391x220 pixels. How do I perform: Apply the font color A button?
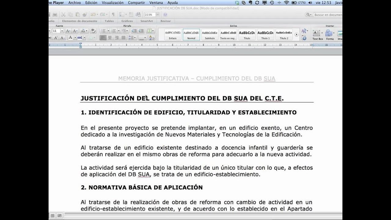71,38
